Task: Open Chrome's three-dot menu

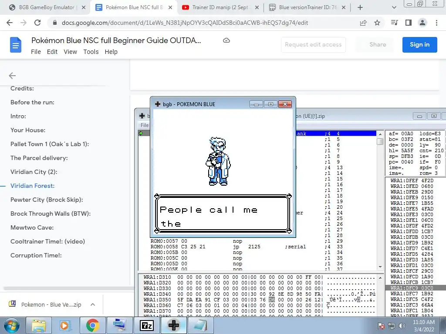Action: (x=436, y=23)
